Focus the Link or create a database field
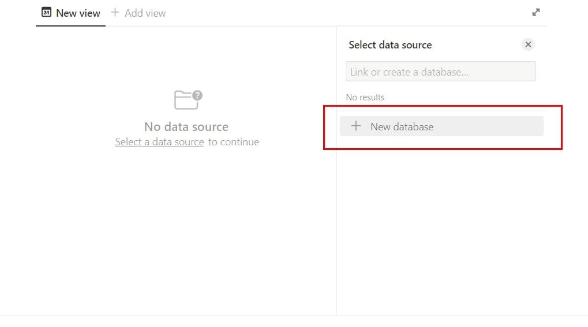 [441, 72]
